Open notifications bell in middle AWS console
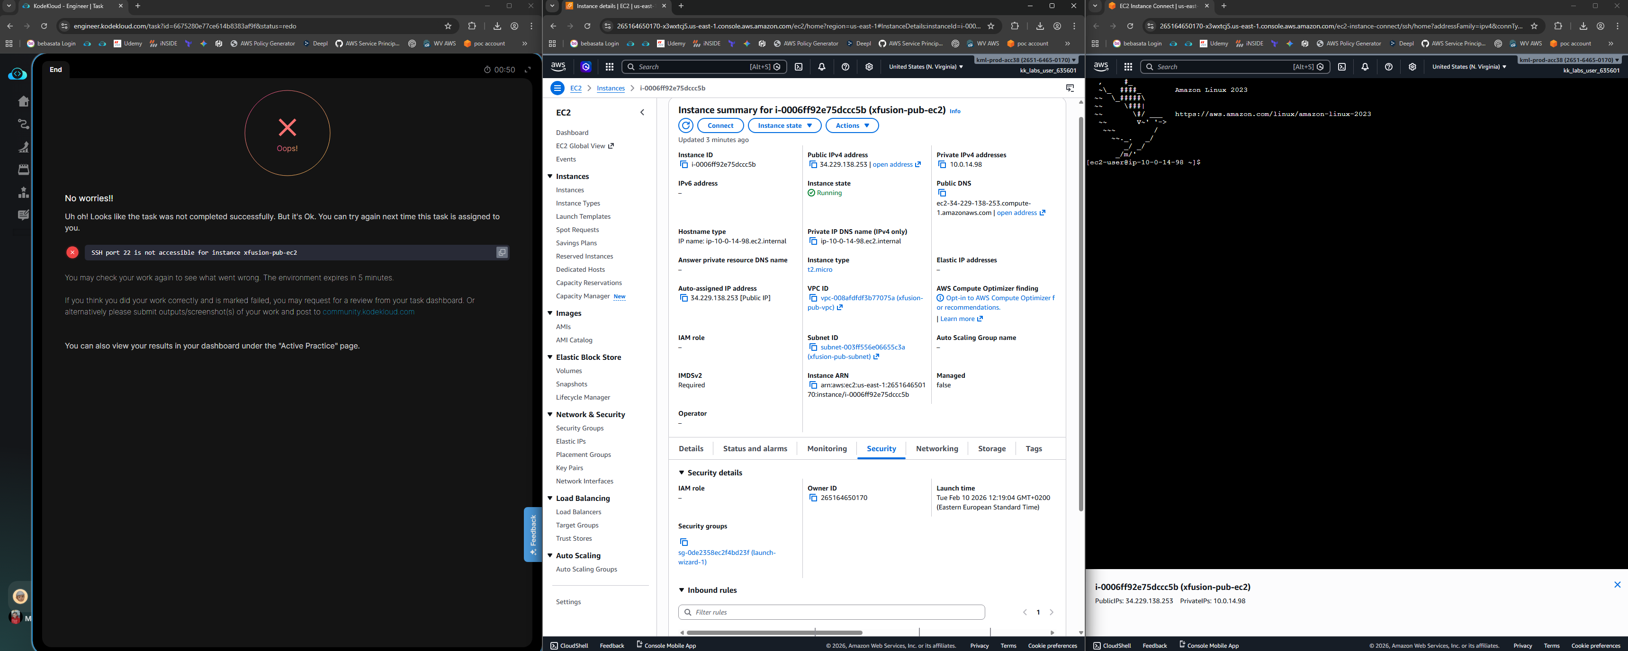This screenshot has width=1628, height=651. point(822,67)
